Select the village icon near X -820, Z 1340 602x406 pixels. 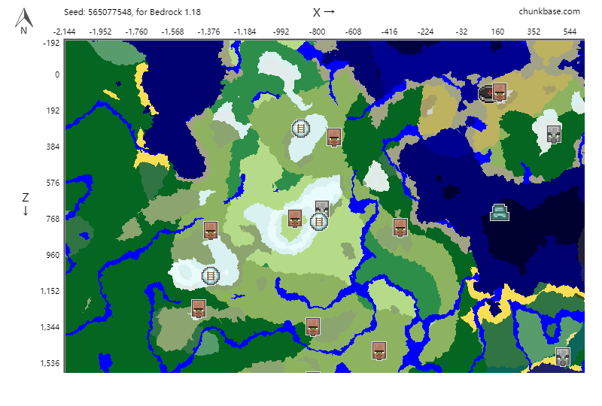pos(313,326)
